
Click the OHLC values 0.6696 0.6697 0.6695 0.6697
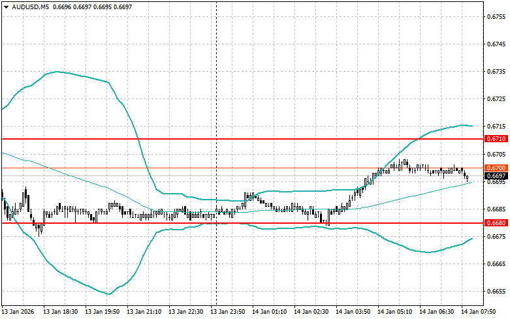(x=92, y=7)
